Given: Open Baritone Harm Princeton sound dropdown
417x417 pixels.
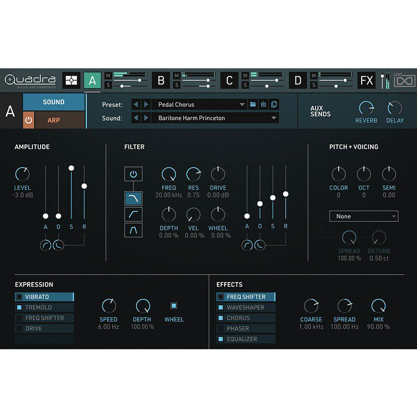Looking at the screenshot, I should tap(215, 118).
